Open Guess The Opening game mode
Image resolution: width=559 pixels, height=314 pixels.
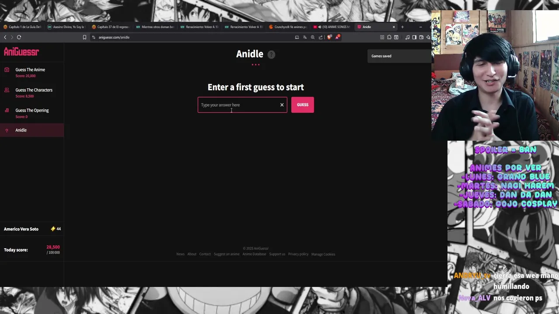pos(32,110)
